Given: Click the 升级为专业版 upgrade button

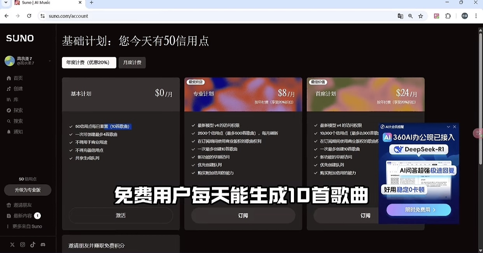Looking at the screenshot, I should [28, 190].
